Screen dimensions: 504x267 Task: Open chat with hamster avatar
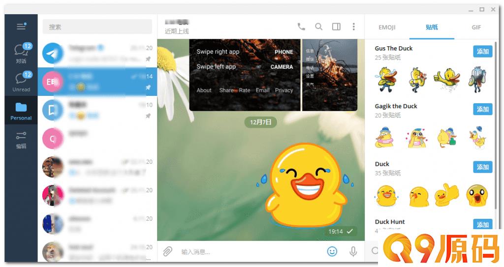click(97, 252)
